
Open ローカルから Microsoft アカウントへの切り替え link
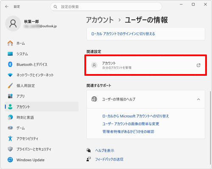(x=136, y=116)
